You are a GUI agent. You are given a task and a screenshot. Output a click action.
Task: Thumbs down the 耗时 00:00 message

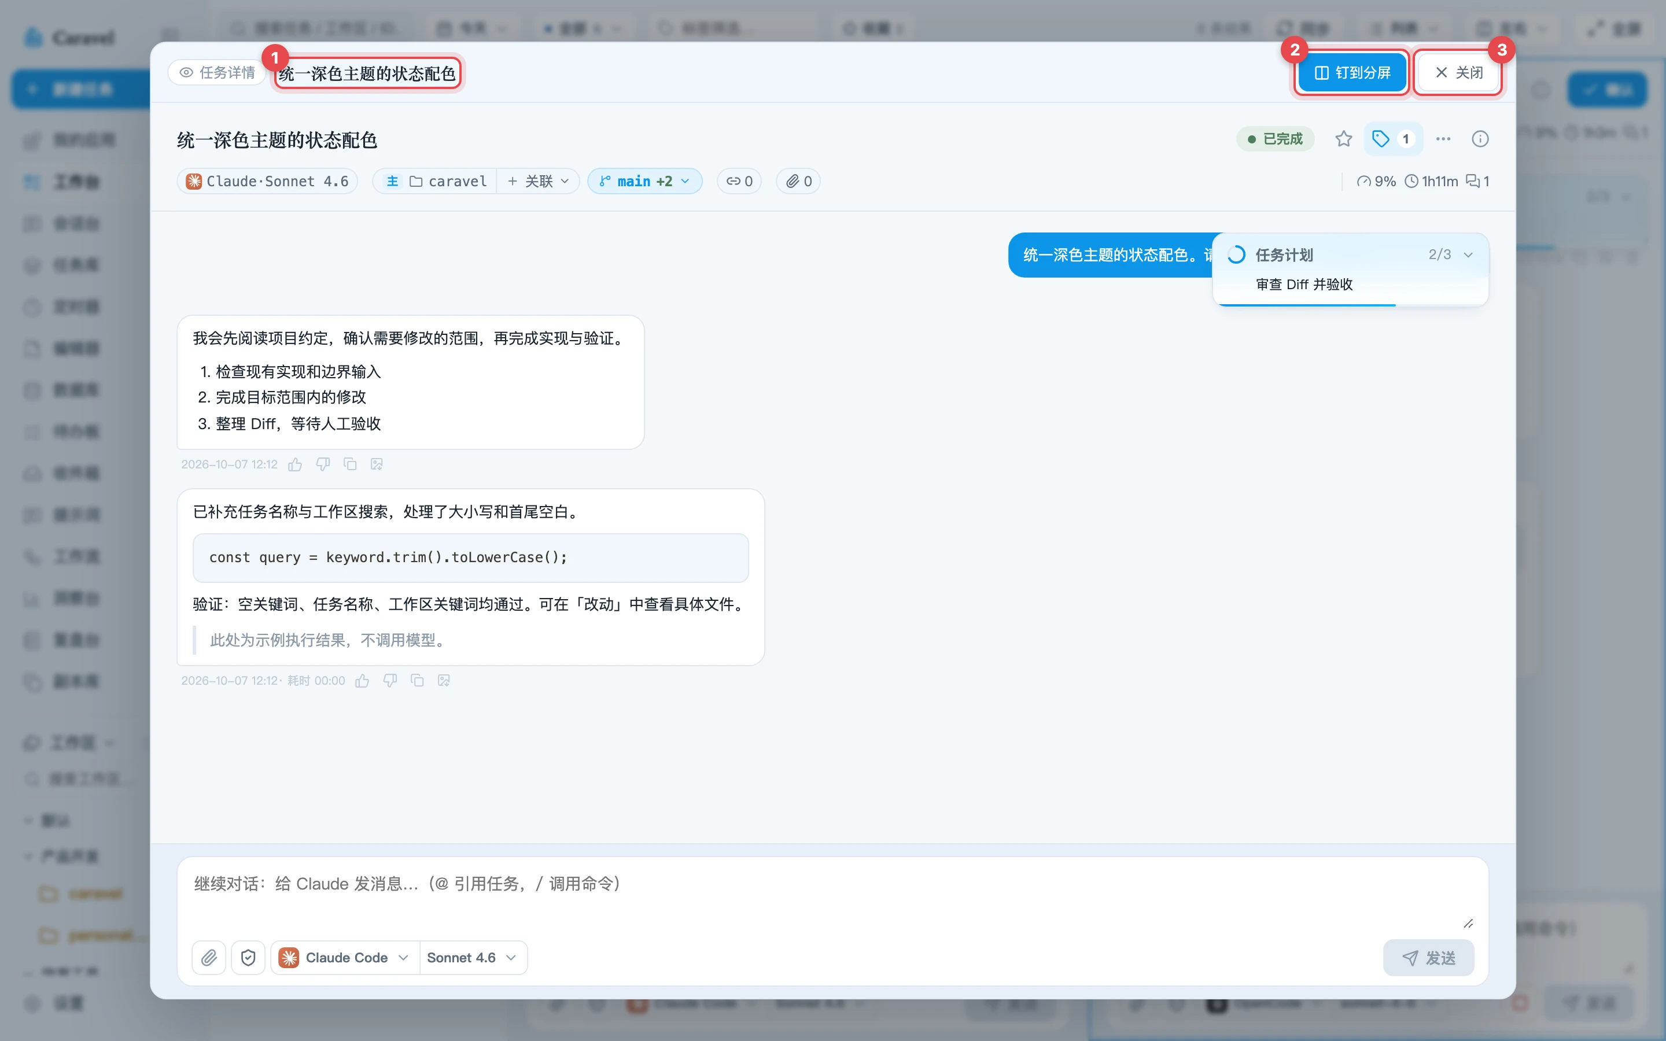click(390, 681)
